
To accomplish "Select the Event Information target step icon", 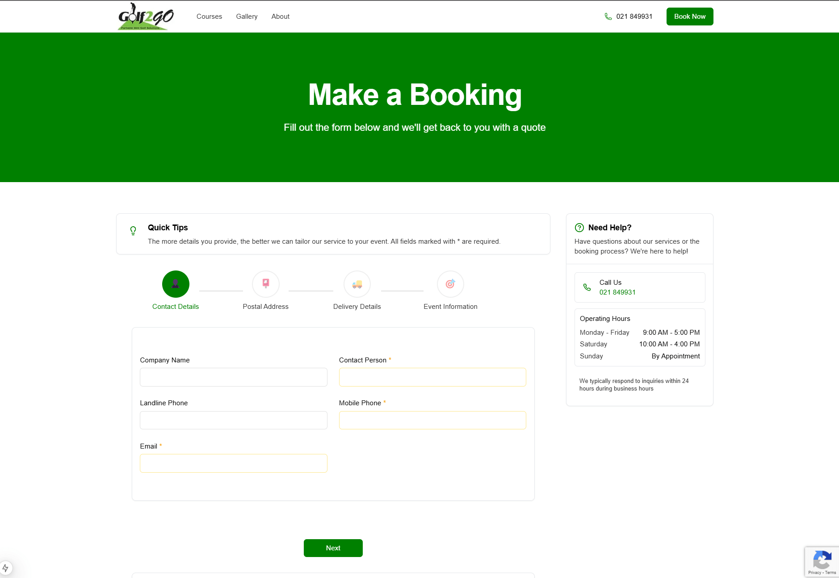I will point(450,284).
